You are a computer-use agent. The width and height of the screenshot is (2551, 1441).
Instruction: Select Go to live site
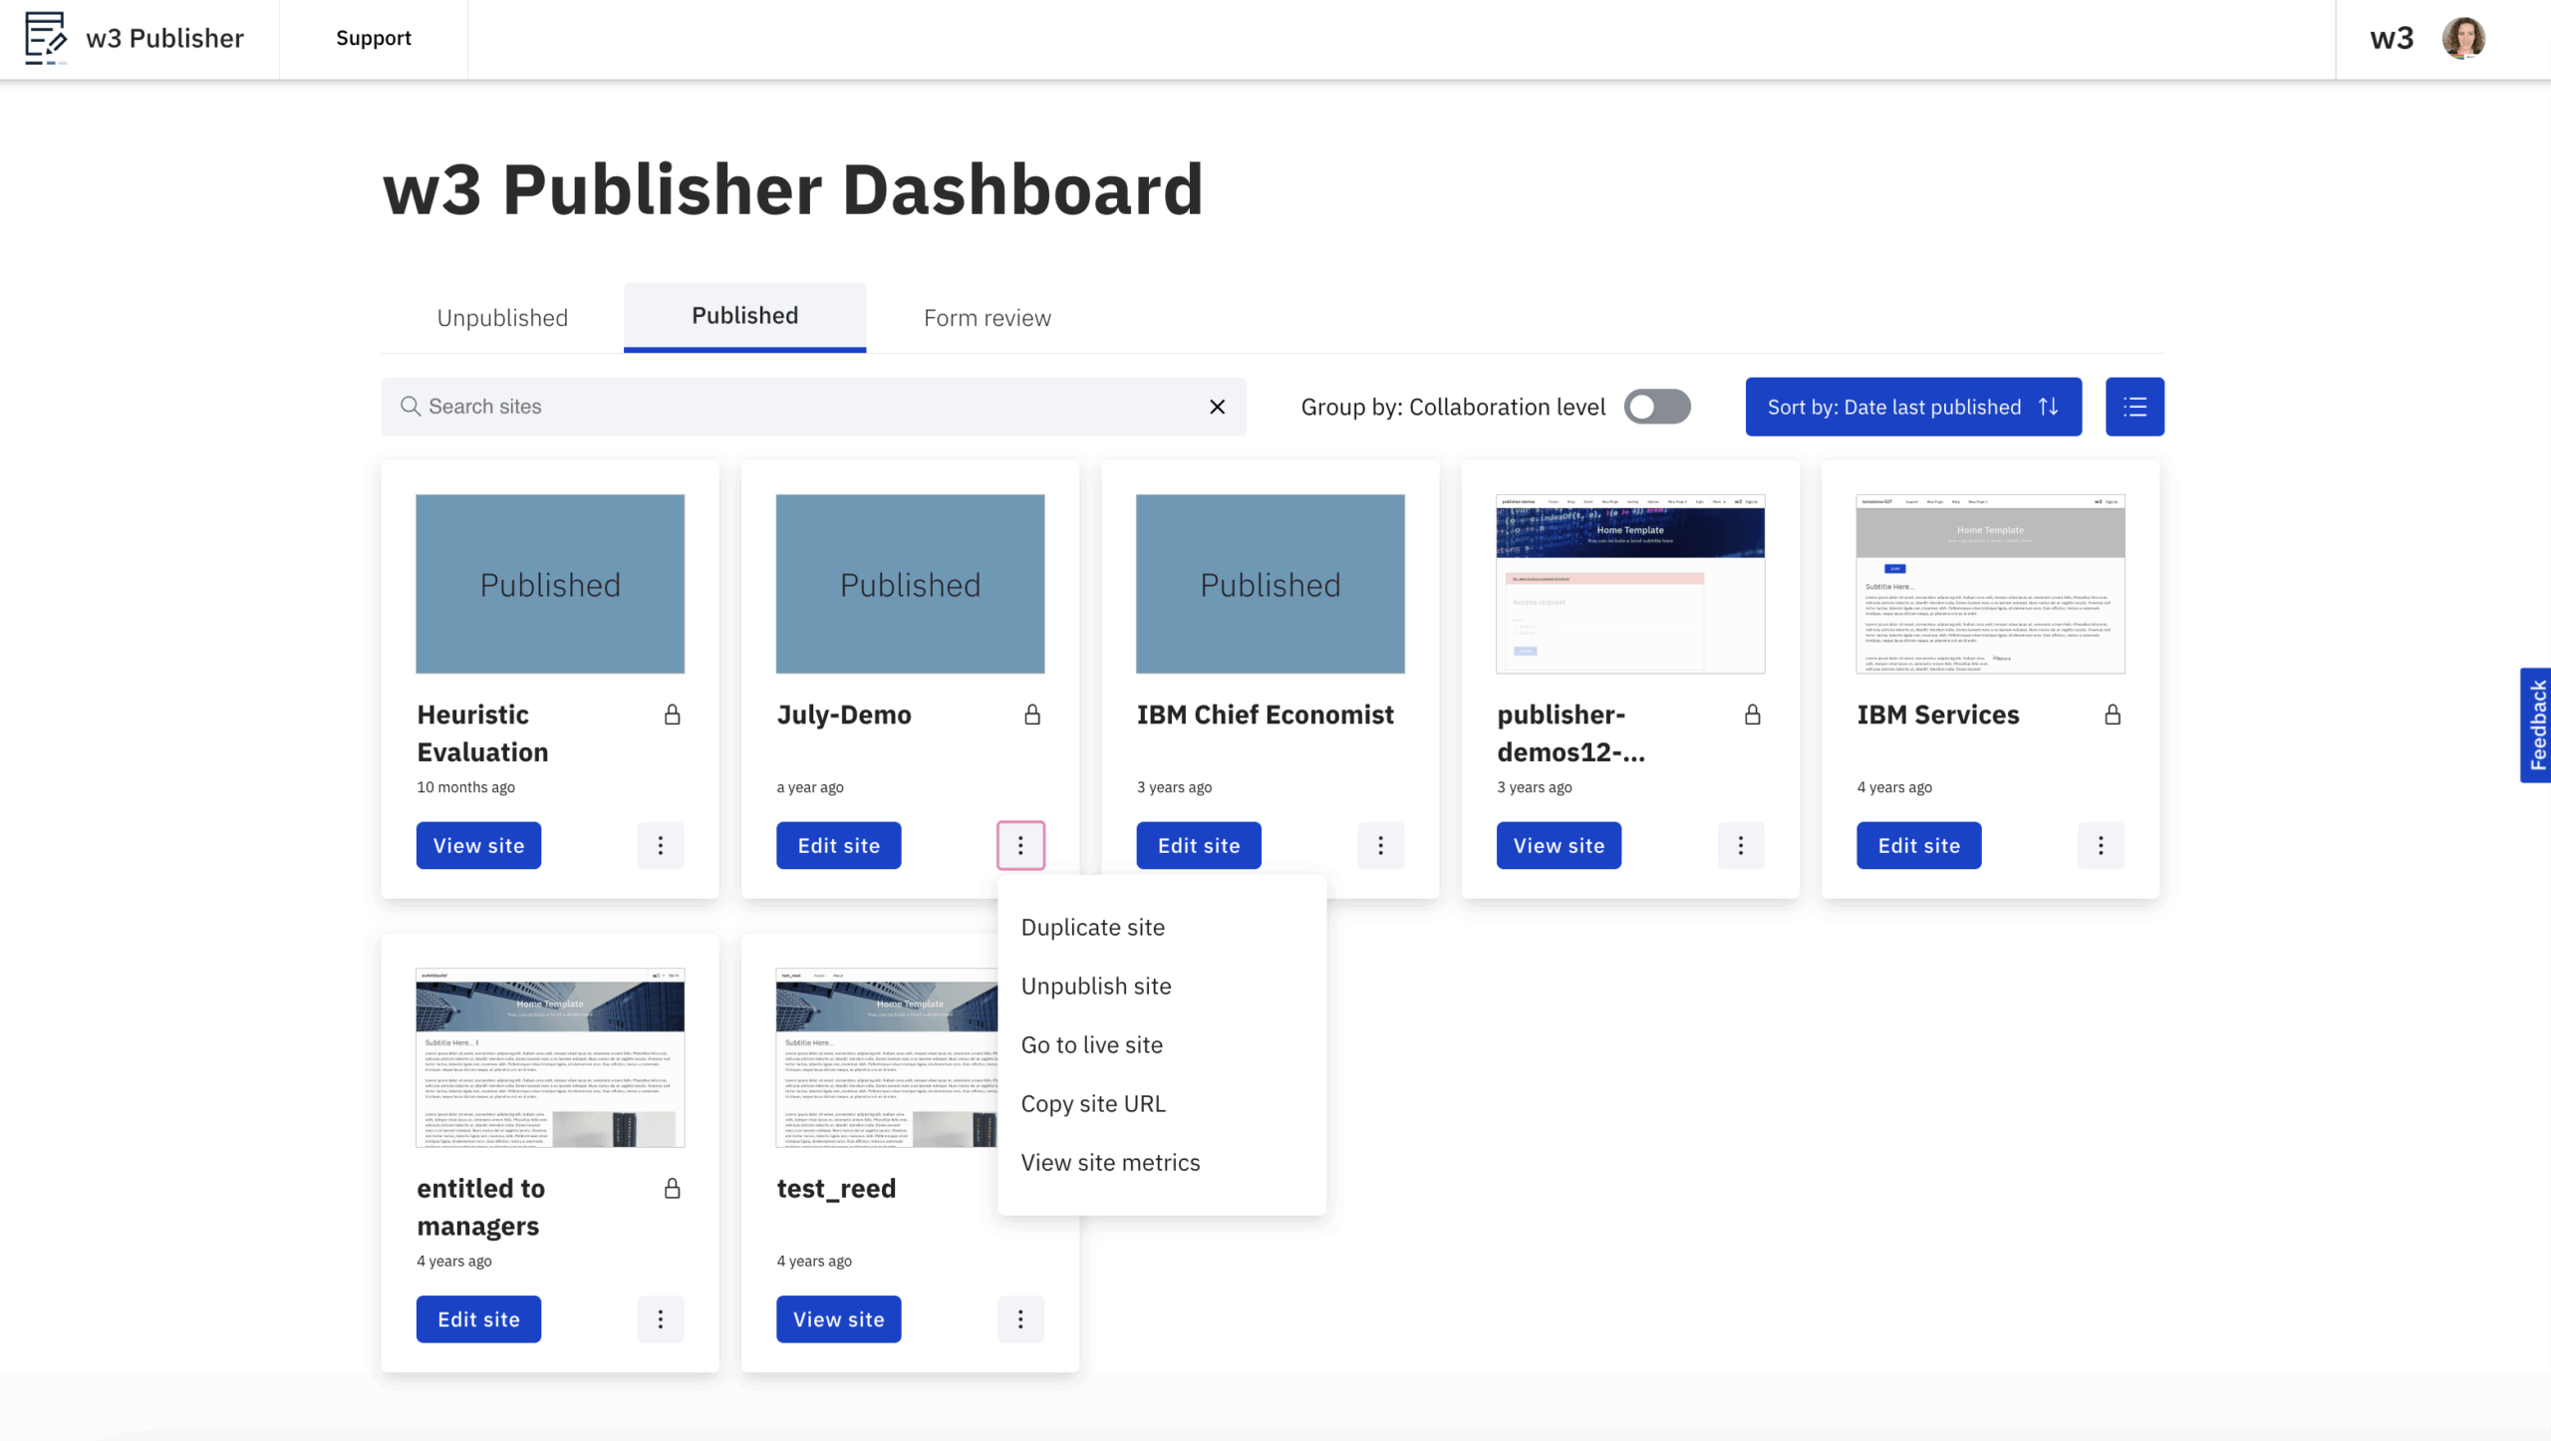point(1162,1044)
